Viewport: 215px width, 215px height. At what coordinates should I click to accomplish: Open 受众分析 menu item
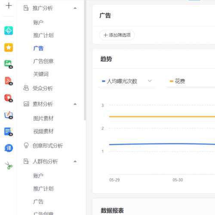(43, 88)
